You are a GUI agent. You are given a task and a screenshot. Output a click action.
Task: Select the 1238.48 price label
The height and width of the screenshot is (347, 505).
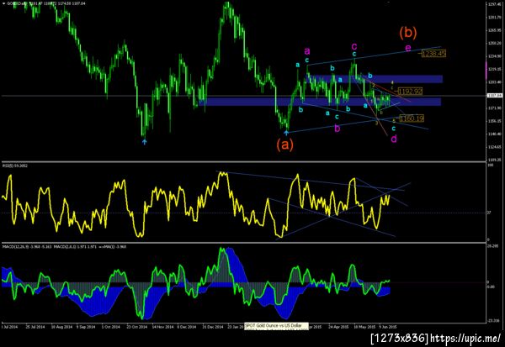coord(433,54)
